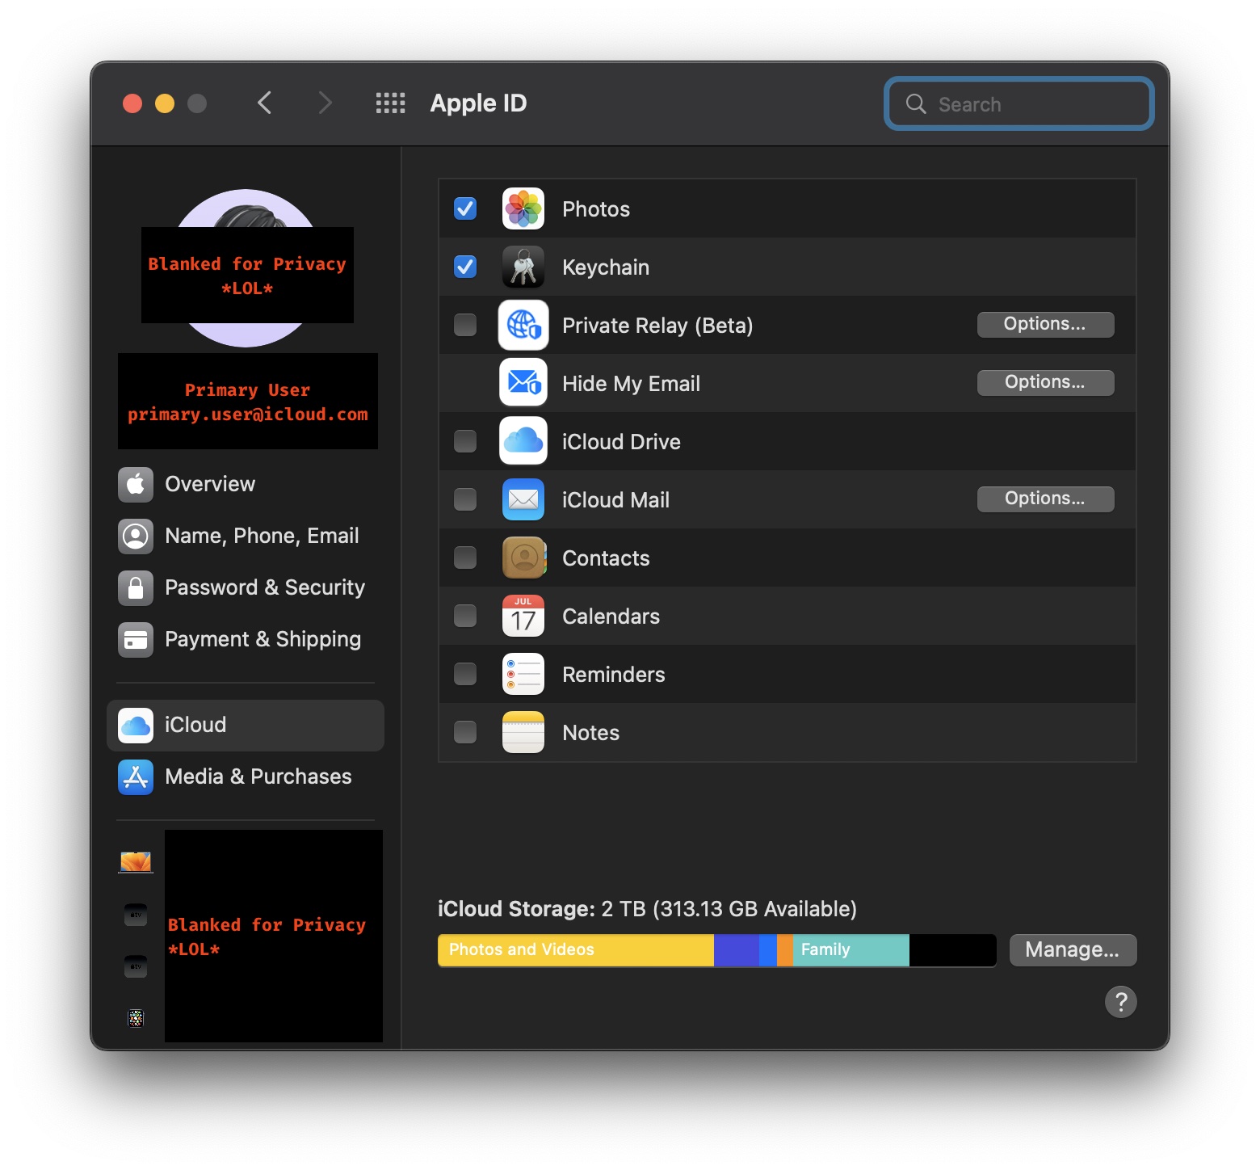The image size is (1260, 1170).
Task: Open Password & Security section
Action: [x=246, y=587]
